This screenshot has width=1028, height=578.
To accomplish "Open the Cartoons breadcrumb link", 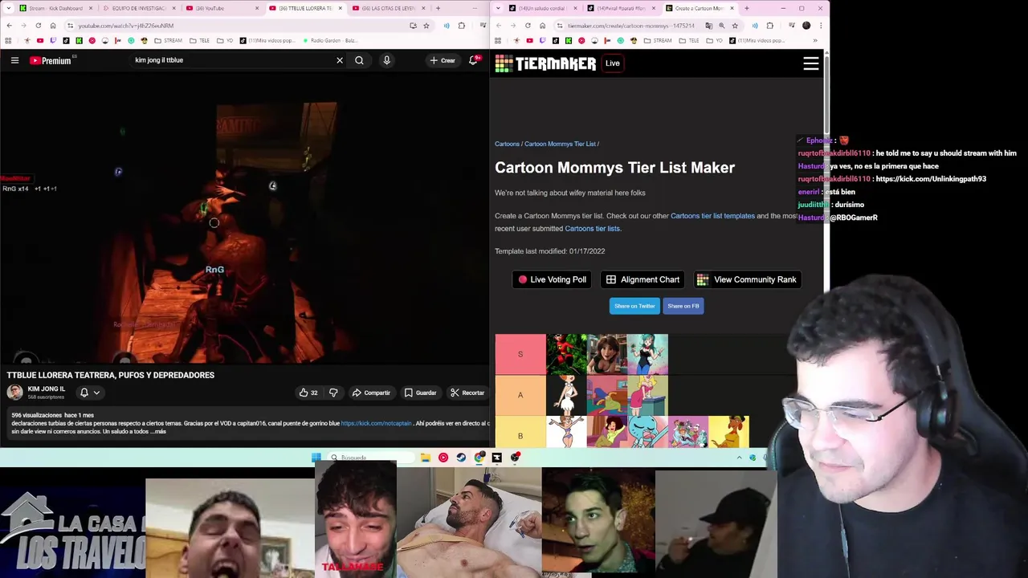I will coord(507,144).
